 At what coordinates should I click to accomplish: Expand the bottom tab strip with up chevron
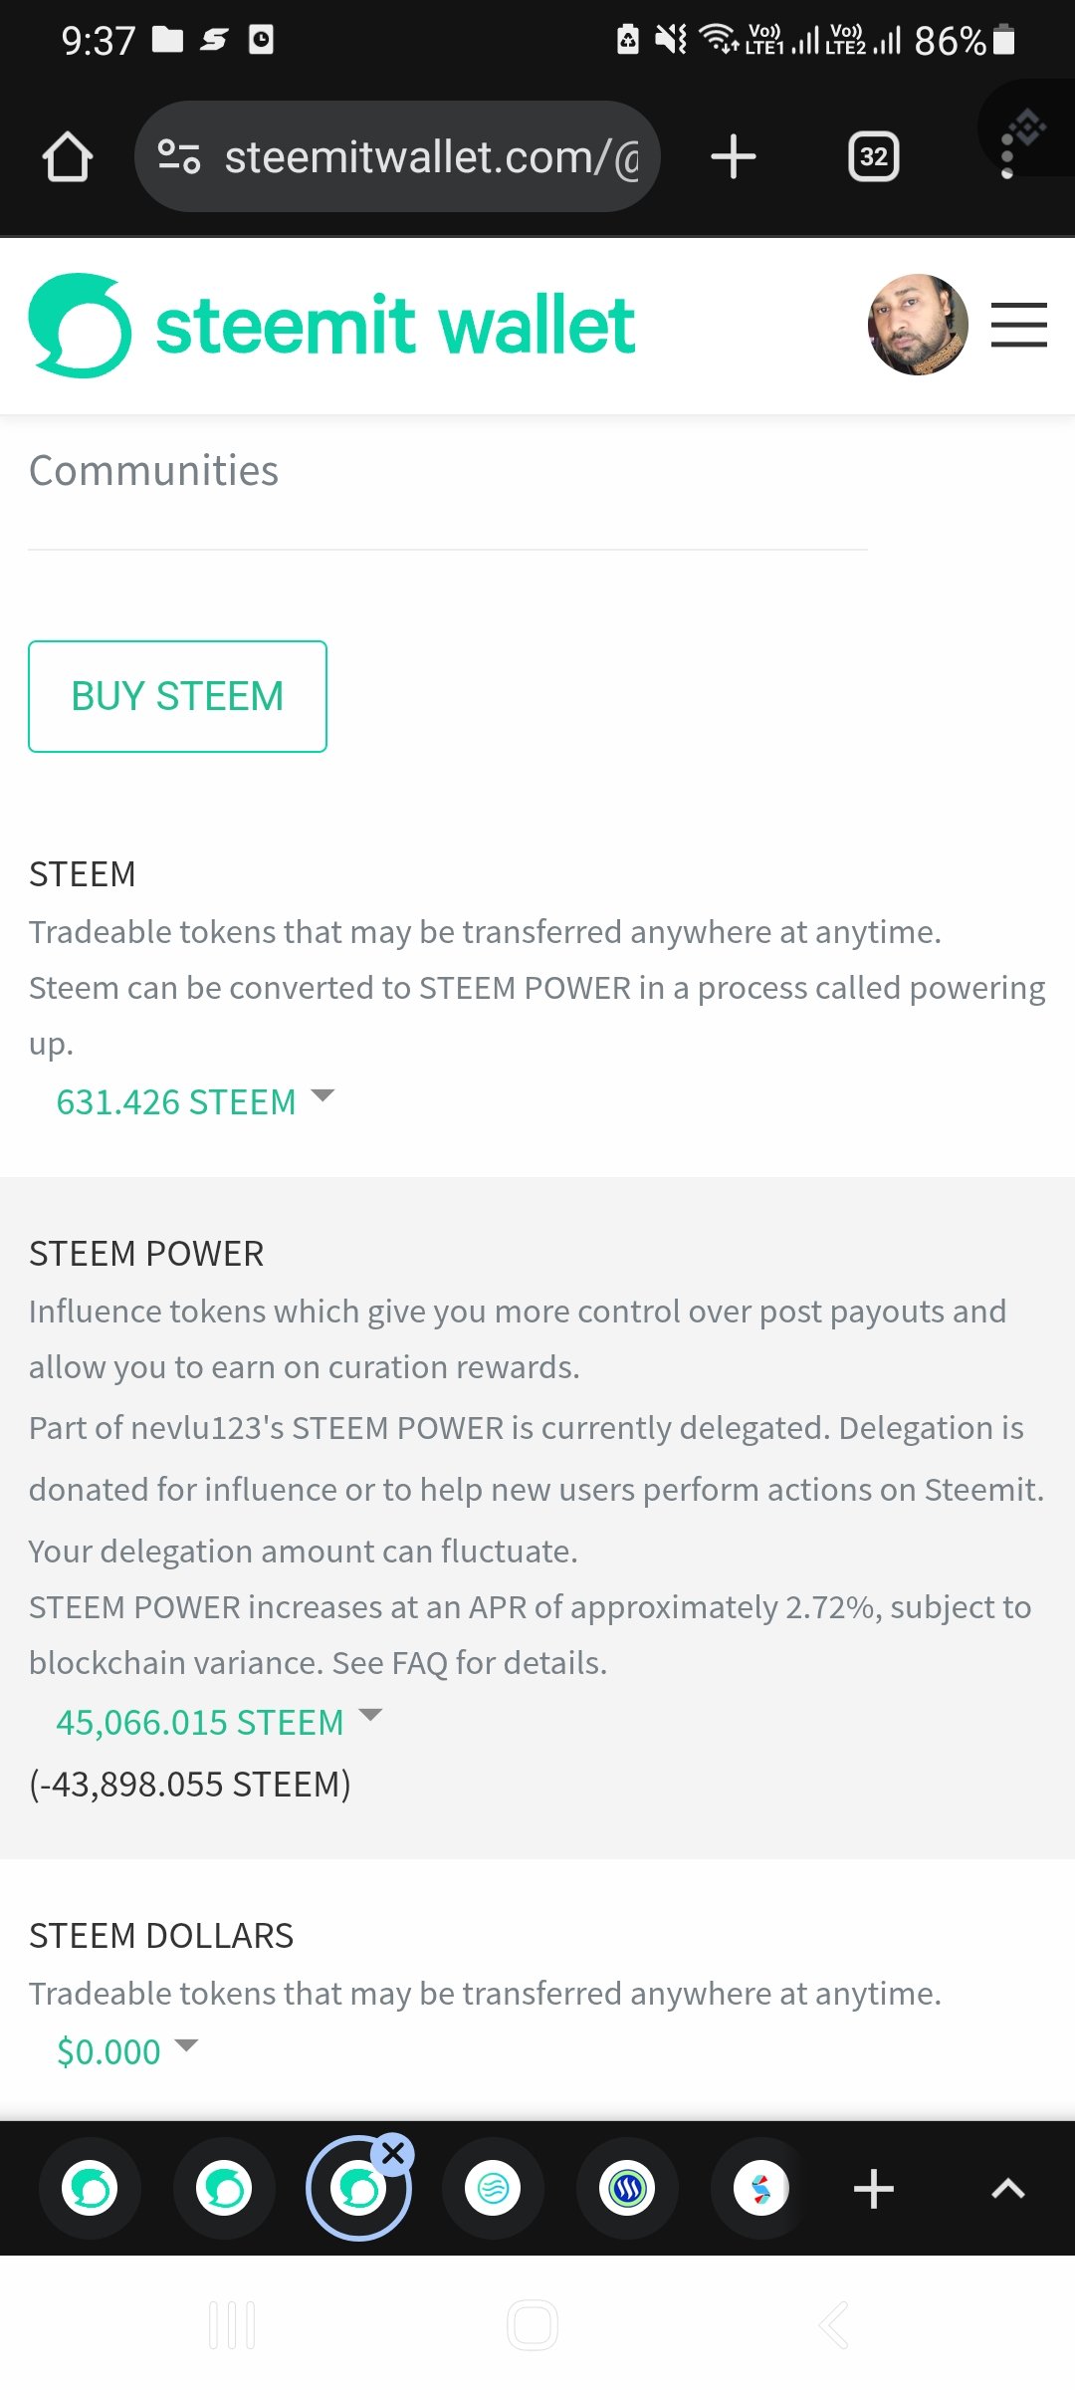tap(1008, 2188)
